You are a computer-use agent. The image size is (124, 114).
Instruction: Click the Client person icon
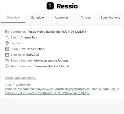coord(7,37)
